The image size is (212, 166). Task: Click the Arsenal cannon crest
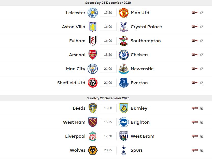point(93,55)
